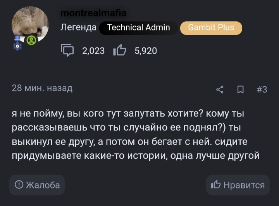Open the 2,023 messages count
279x206 pixels.
[x=93, y=50]
